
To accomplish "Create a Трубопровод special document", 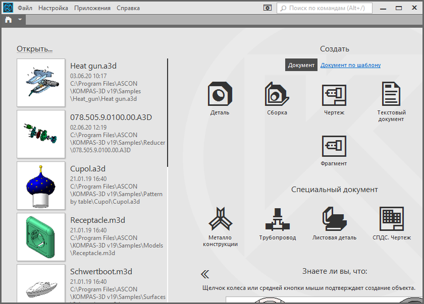I will (x=277, y=223).
